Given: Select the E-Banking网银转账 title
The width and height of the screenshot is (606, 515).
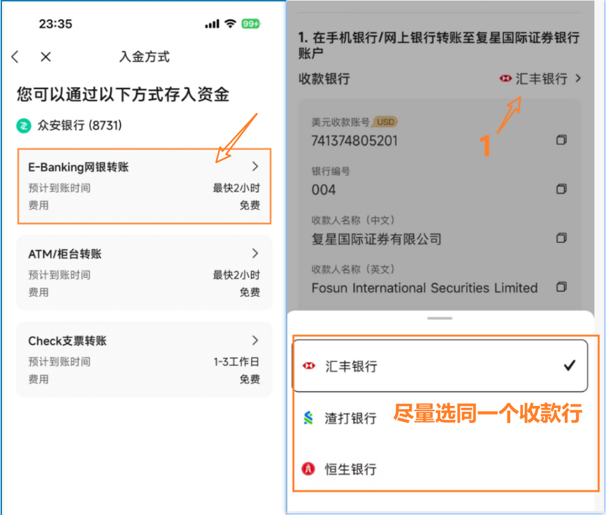Looking at the screenshot, I should pos(78,167).
